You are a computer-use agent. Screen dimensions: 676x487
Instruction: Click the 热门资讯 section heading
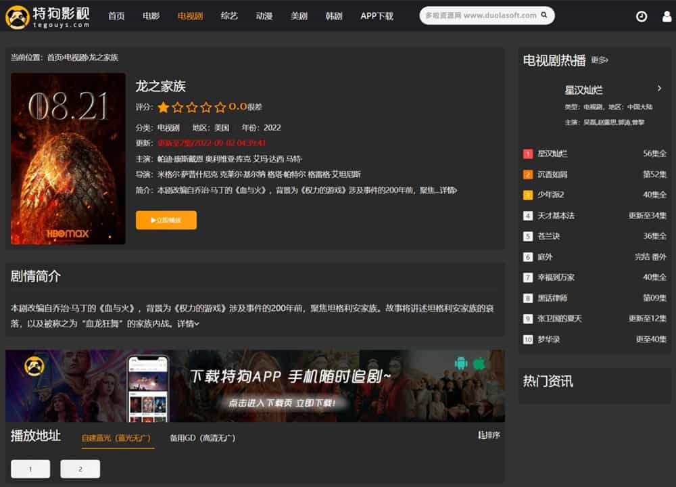pos(548,381)
